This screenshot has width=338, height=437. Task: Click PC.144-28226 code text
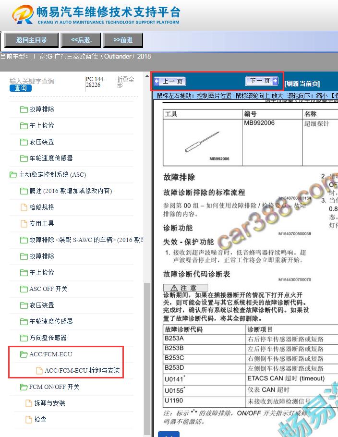coord(96,82)
